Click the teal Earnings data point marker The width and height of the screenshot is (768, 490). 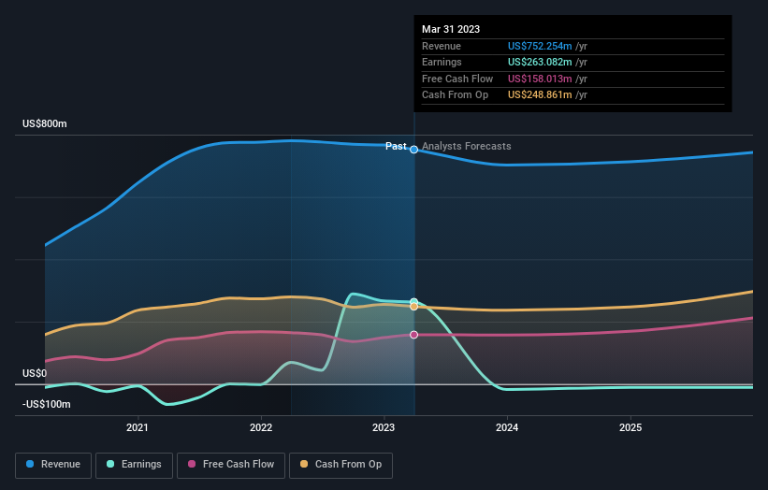click(x=413, y=301)
